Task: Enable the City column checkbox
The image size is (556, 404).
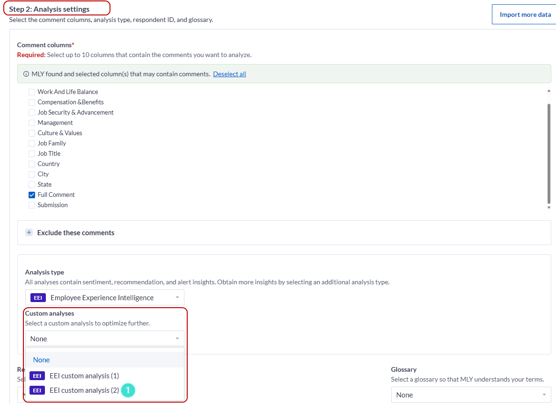Action: click(32, 174)
